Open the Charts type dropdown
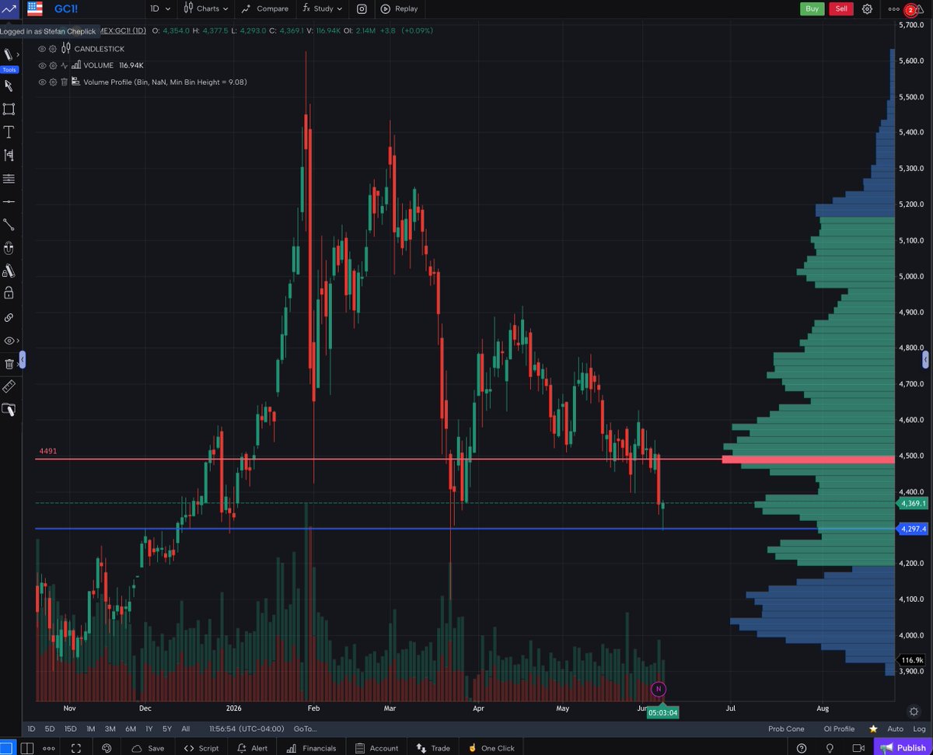933x755 pixels. pos(206,9)
